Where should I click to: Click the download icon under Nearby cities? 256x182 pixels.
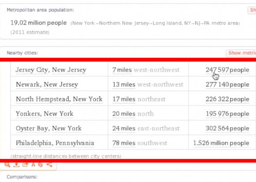pos(16,165)
